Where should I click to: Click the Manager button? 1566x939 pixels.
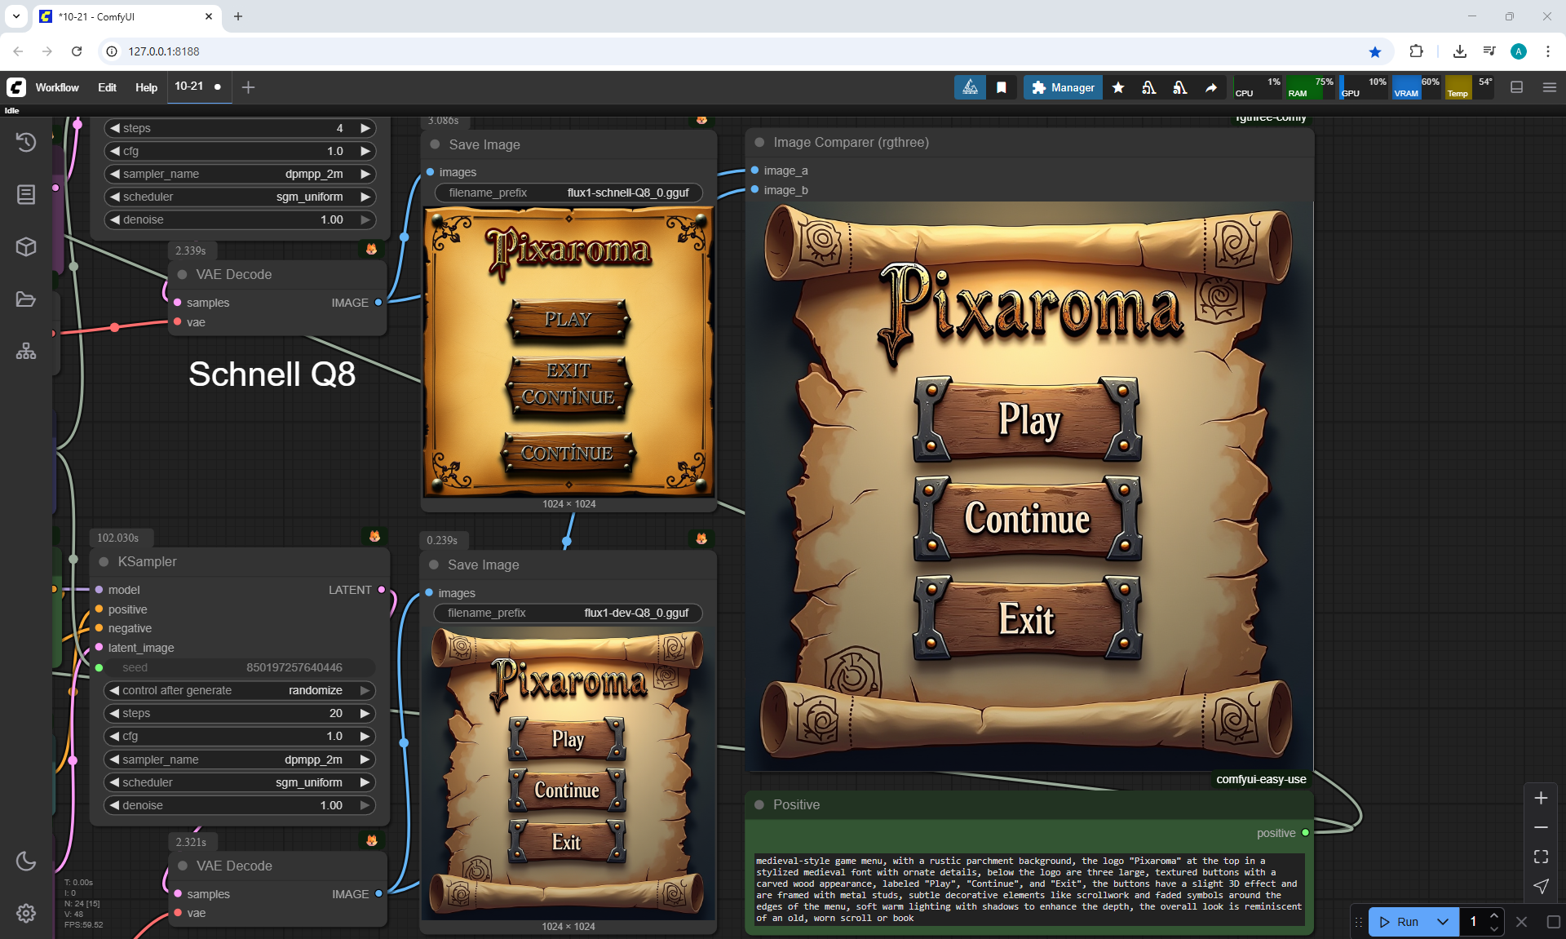(1063, 87)
